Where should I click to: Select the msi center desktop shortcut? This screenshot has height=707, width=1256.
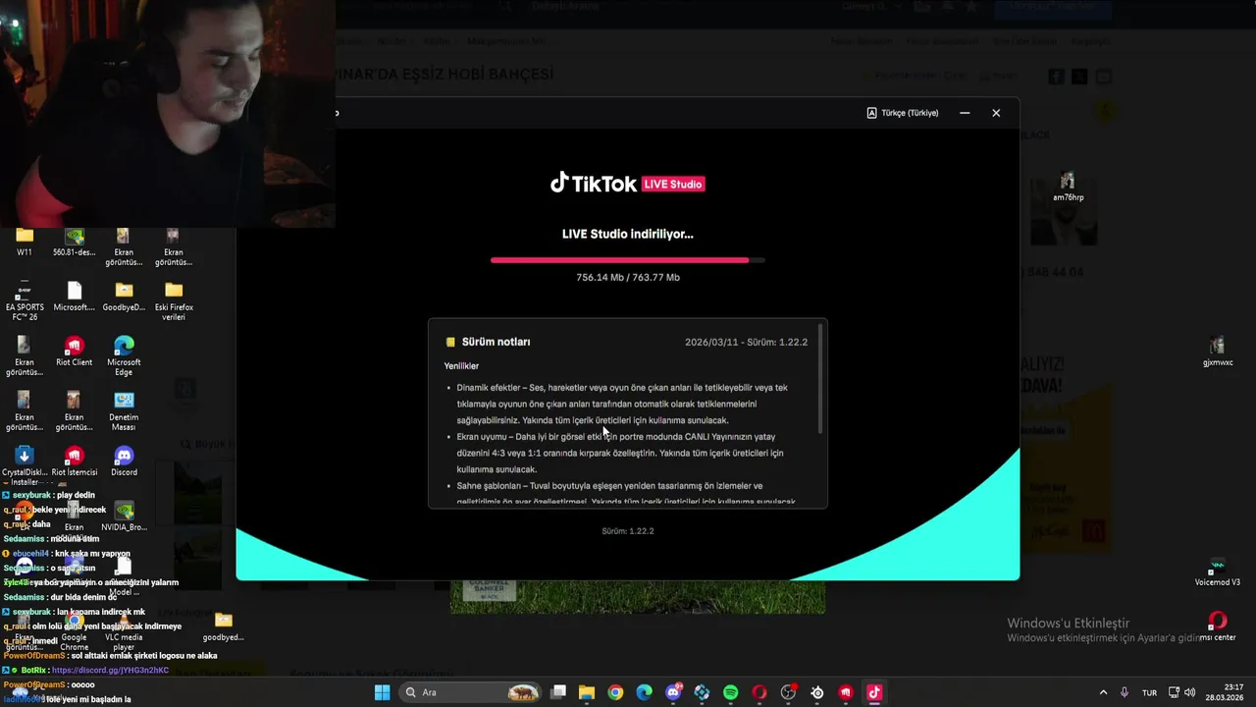tap(1218, 626)
